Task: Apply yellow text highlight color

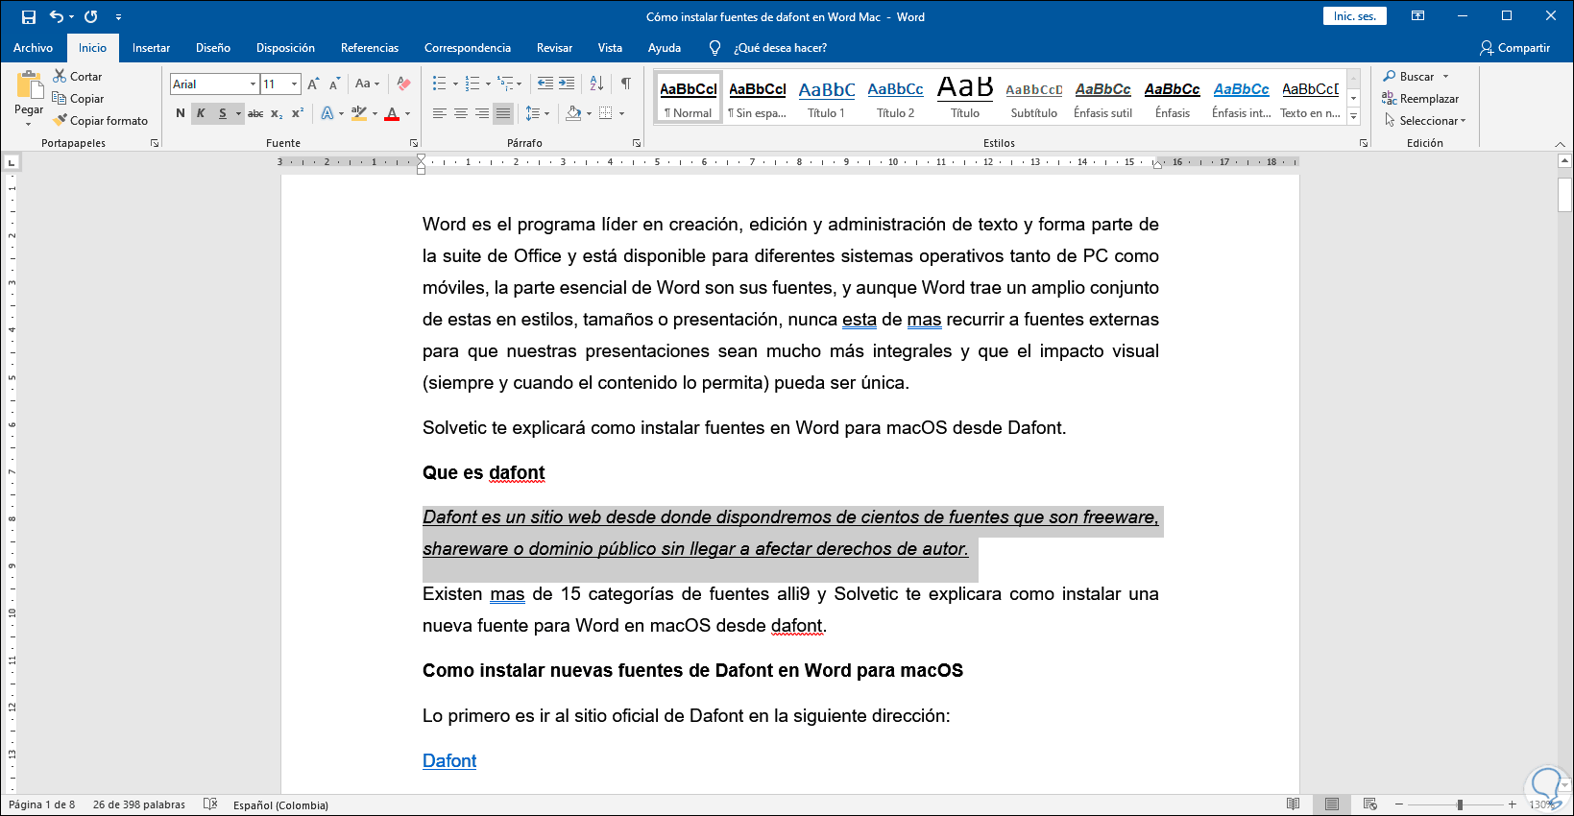Action: [x=359, y=113]
